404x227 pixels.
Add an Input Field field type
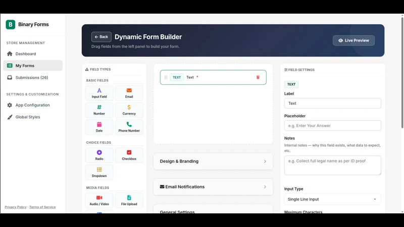click(x=99, y=93)
